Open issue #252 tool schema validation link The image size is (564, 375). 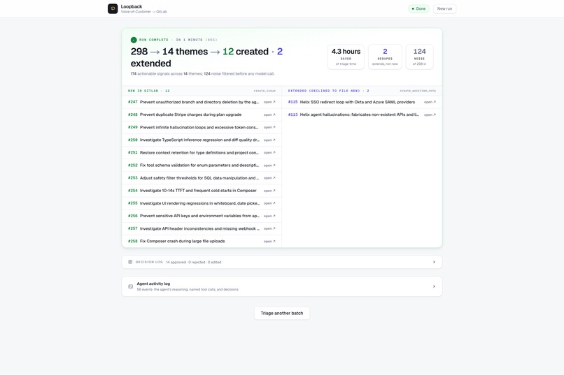[x=269, y=166]
